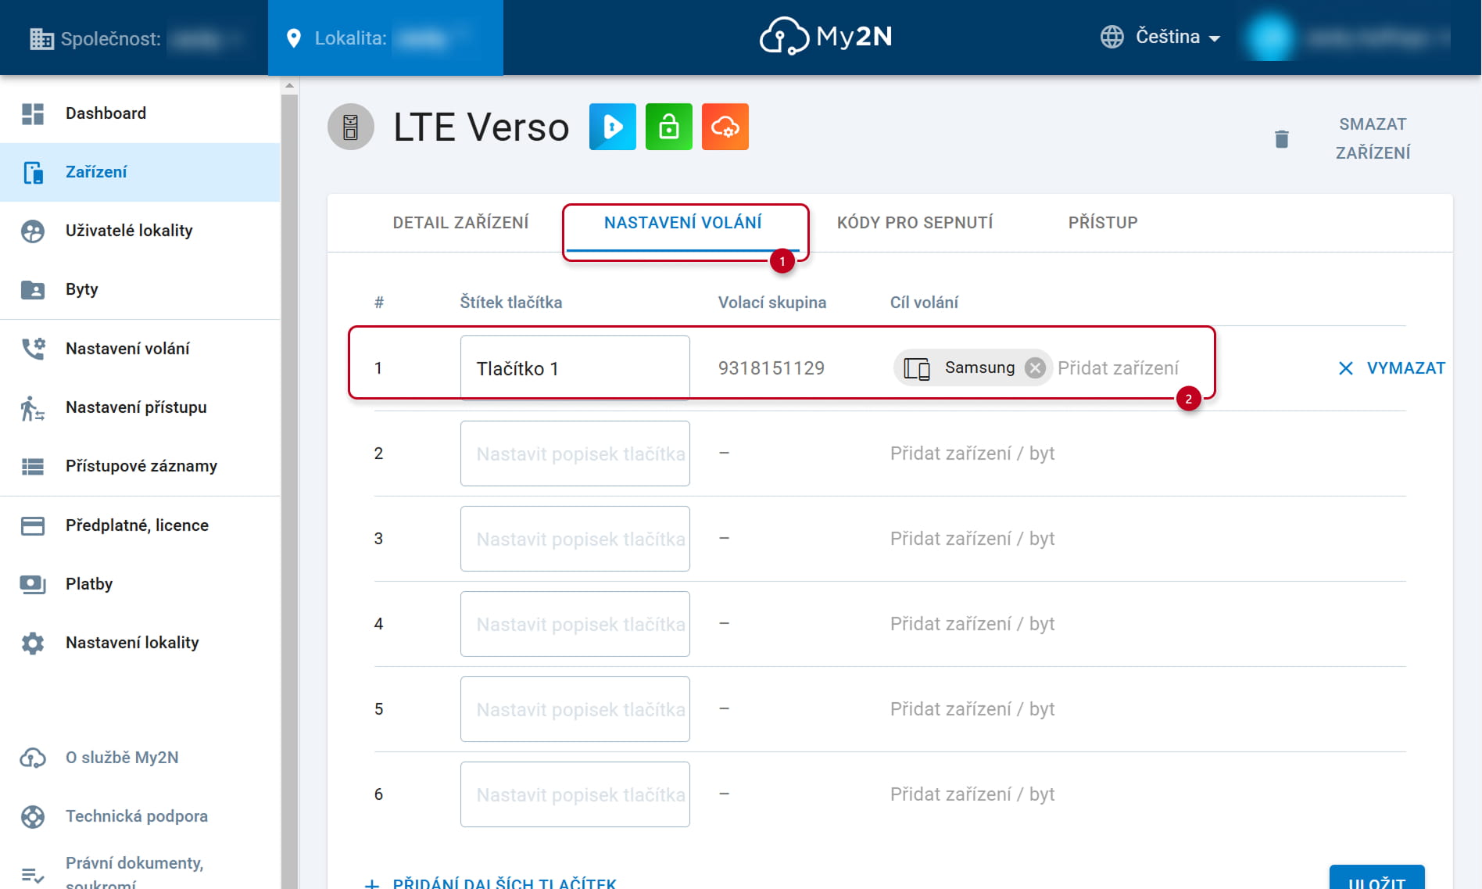The height and width of the screenshot is (889, 1482).
Task: Click Přidat zařízení field next to Samsung
Action: [1118, 368]
